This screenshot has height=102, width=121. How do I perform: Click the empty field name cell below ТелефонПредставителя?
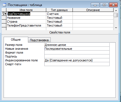pos(26,29)
